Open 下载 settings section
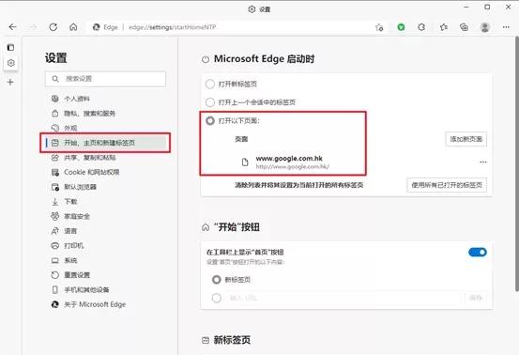This screenshot has height=355, width=519. (64, 201)
